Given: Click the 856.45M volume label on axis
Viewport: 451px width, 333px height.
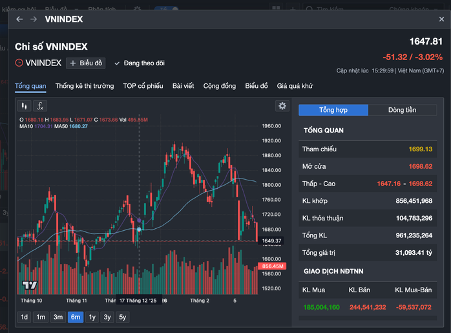Looking at the screenshot, I should (272, 266).
